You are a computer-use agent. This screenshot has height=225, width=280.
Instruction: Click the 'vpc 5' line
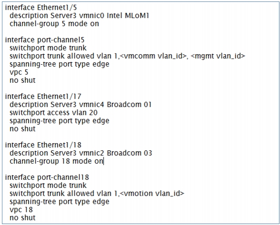coord(19,72)
